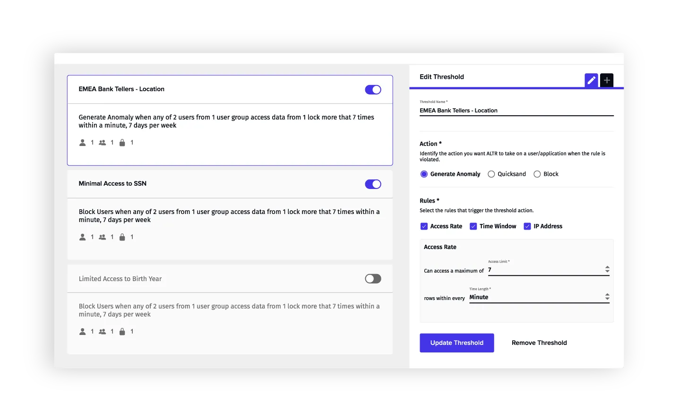Viewport: 679px width, 420px height.
Task: Uncheck the Time Window rule checkbox
Action: (473, 226)
